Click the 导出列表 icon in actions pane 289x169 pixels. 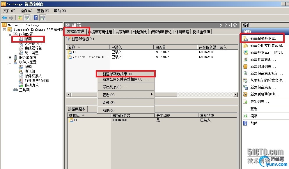click(245, 101)
